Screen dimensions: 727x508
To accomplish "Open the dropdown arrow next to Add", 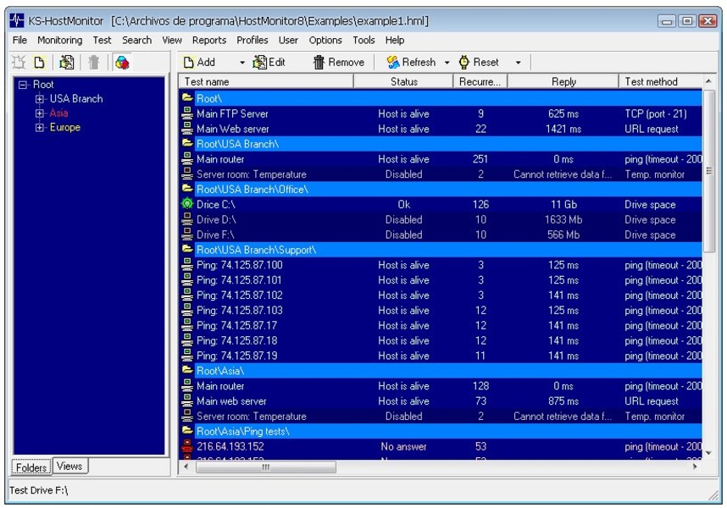I will pyautogui.click(x=241, y=63).
